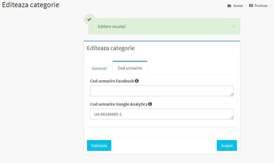Screen dimensions: 274x163
Task: Click the 'Editare reusita!' message text
Action: [112, 27]
